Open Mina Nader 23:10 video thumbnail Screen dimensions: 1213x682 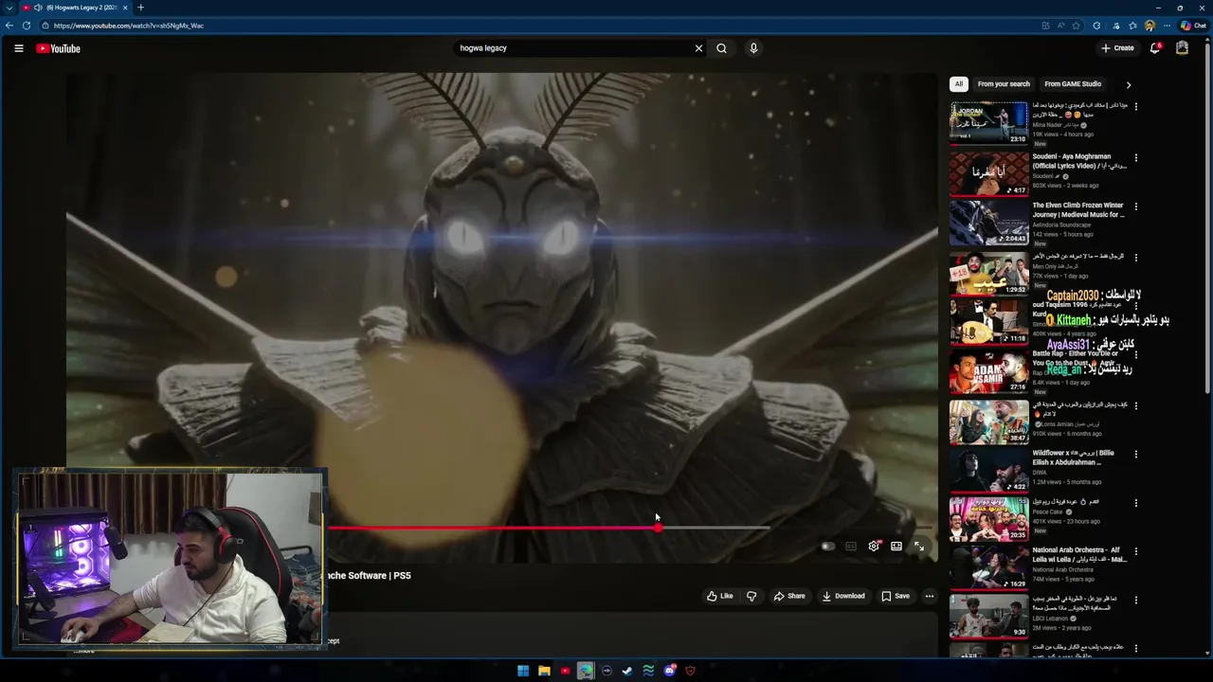click(988, 122)
